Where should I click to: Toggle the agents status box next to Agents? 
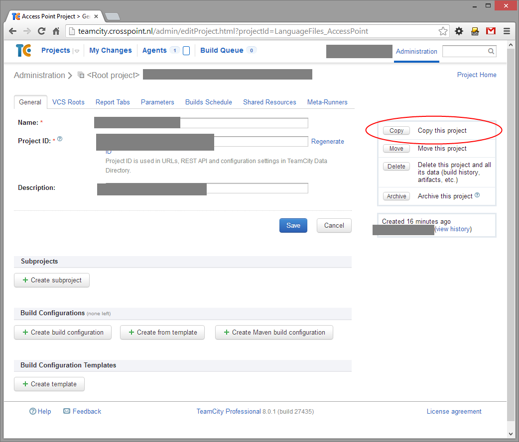(x=186, y=51)
